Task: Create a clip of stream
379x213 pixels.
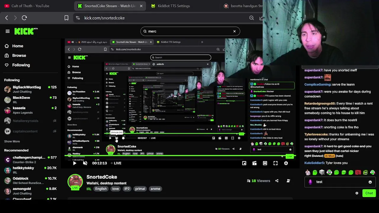Action: [254, 163]
